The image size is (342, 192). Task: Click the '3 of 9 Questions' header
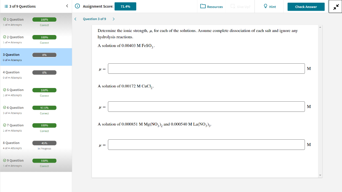22,6
